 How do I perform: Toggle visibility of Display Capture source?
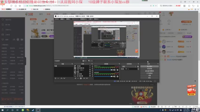coord(90,76)
